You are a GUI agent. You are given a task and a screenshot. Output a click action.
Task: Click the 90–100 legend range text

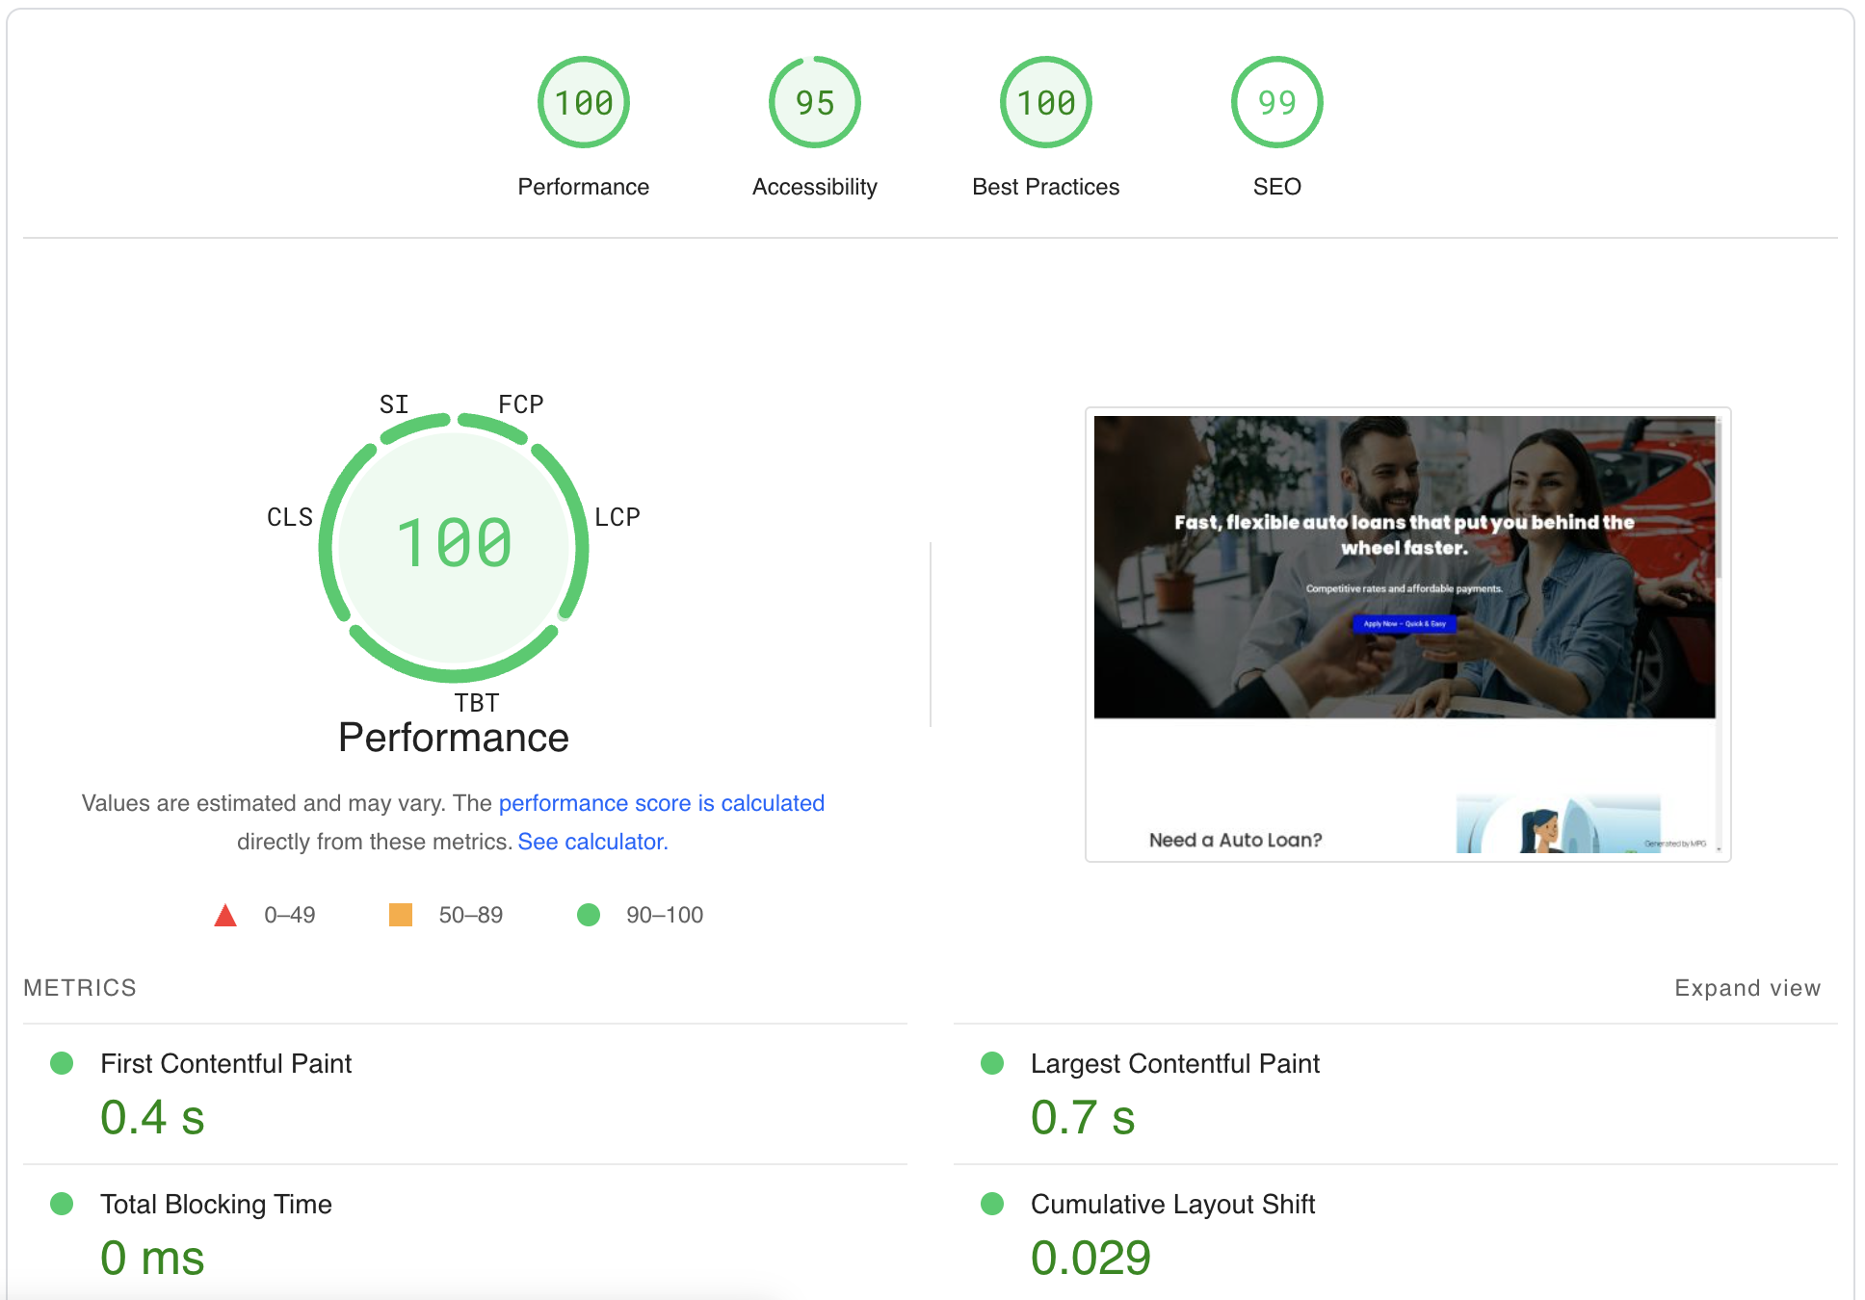point(665,915)
